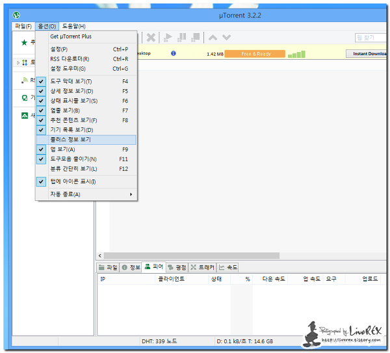Move torrent up the queue with the up arrow
The width and height of the screenshot is (390, 353).
pos(213,38)
